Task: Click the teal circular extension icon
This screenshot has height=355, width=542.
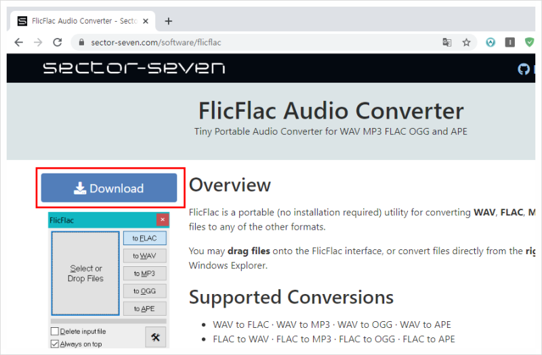Action: pos(491,42)
